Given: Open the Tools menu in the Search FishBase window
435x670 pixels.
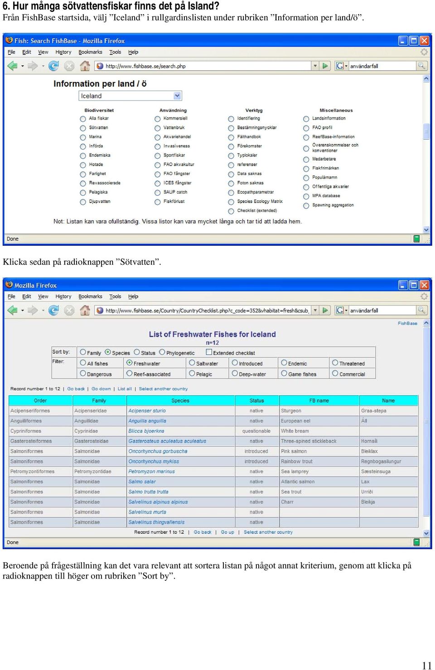Looking at the screenshot, I should [x=115, y=52].
